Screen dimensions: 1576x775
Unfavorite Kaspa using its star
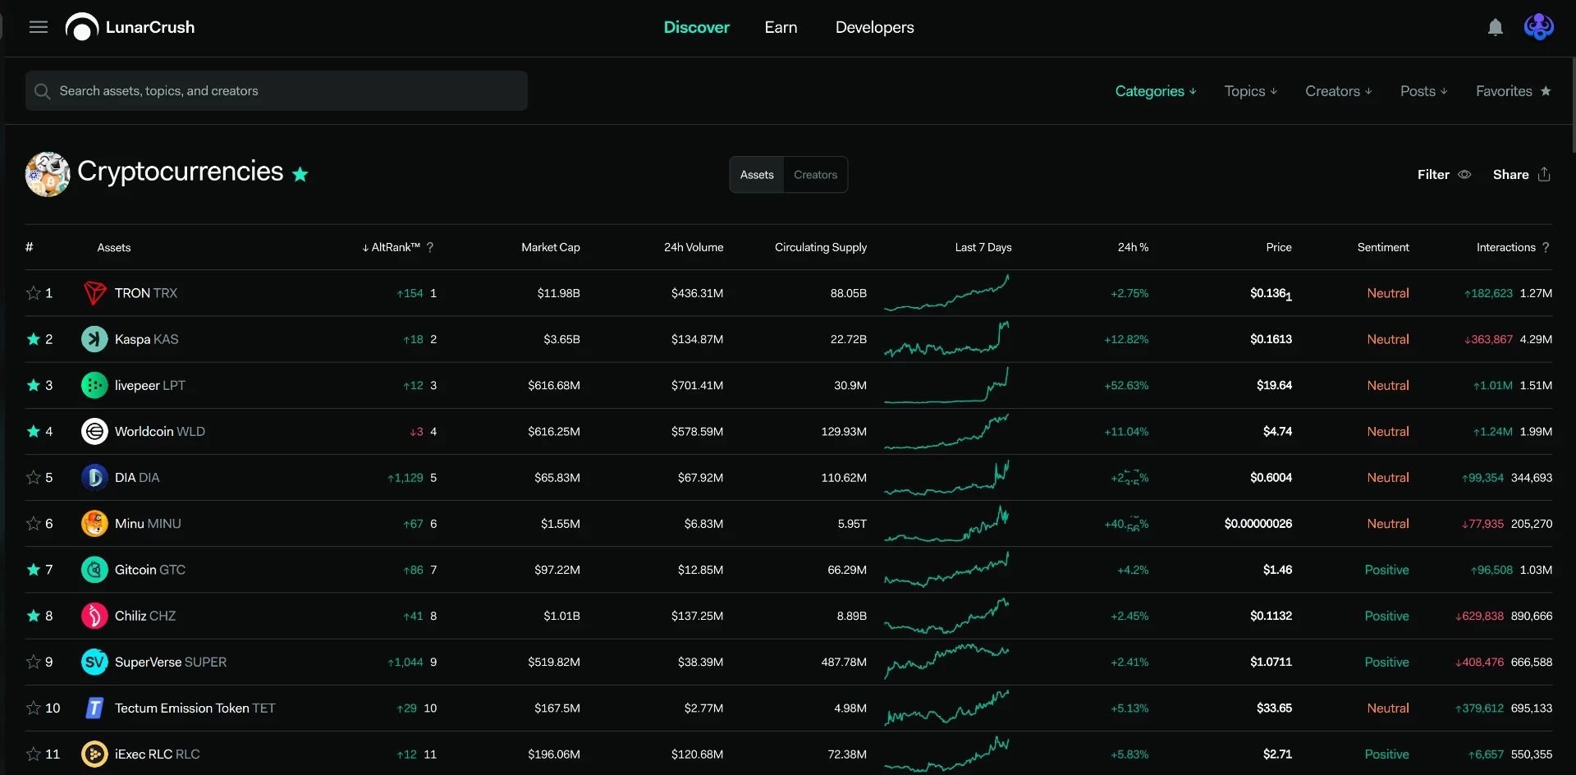[34, 339]
